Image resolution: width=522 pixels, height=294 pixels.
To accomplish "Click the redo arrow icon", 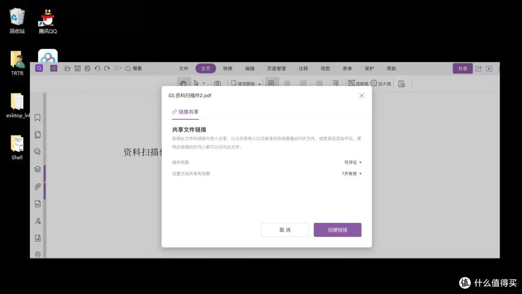I will [107, 68].
